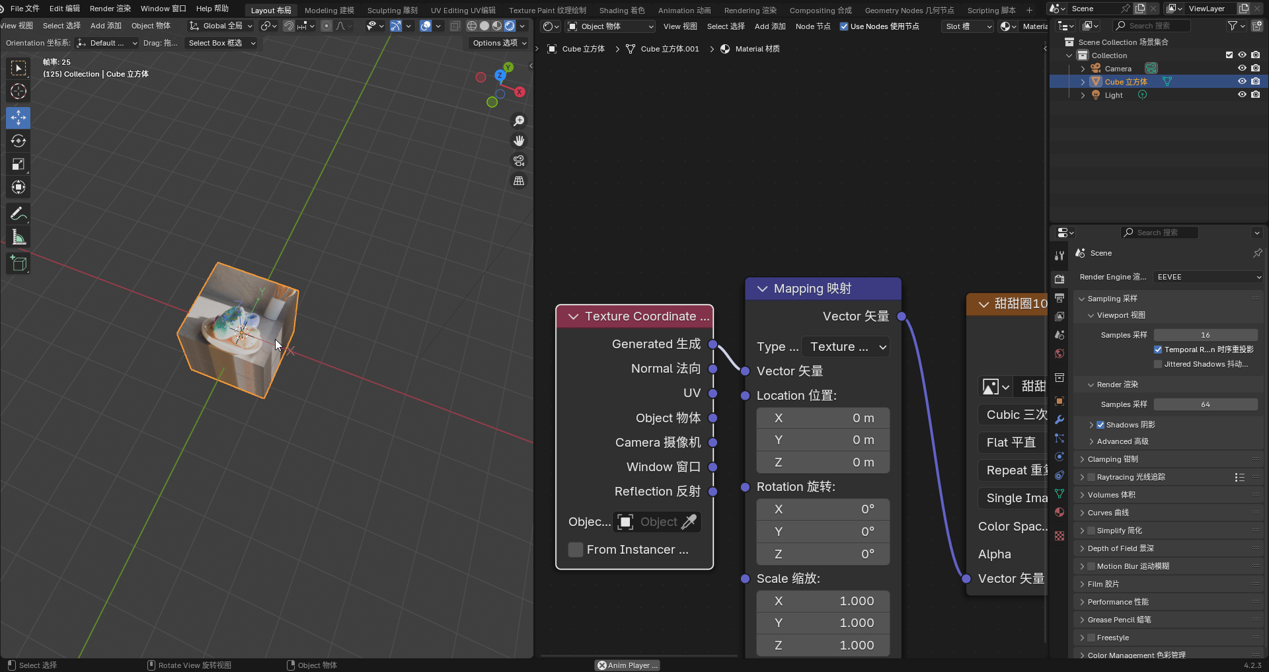
Task: Expand the Color Management panel
Action: pyautogui.click(x=1136, y=655)
